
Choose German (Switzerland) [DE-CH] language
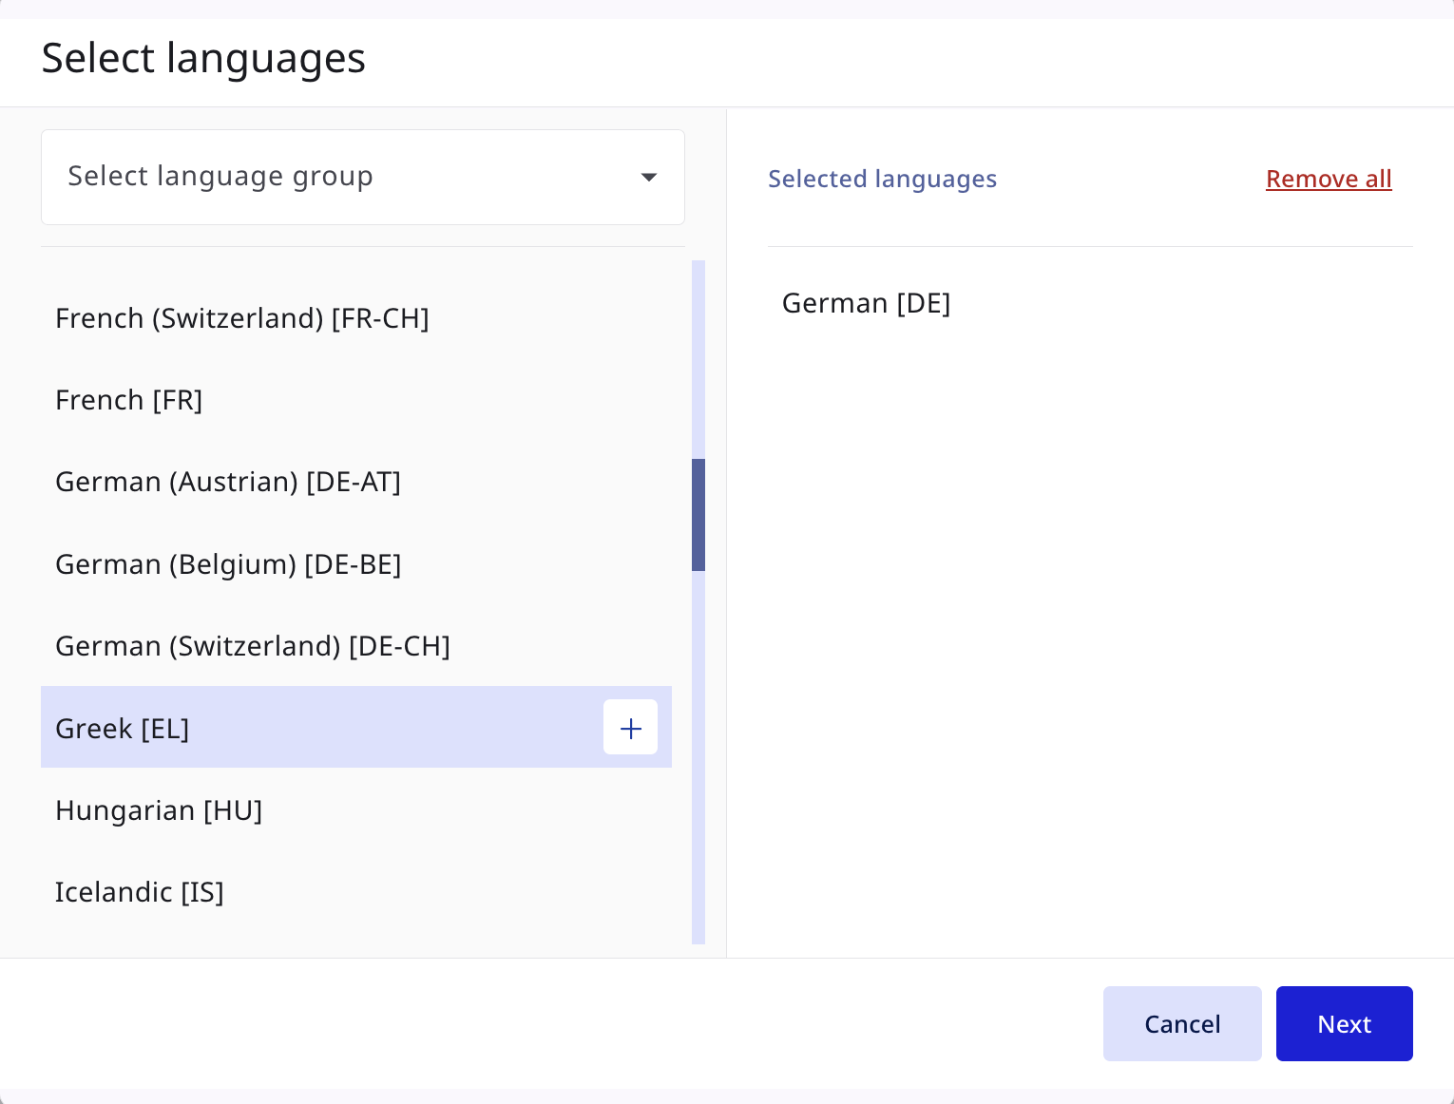pyautogui.click(x=356, y=646)
